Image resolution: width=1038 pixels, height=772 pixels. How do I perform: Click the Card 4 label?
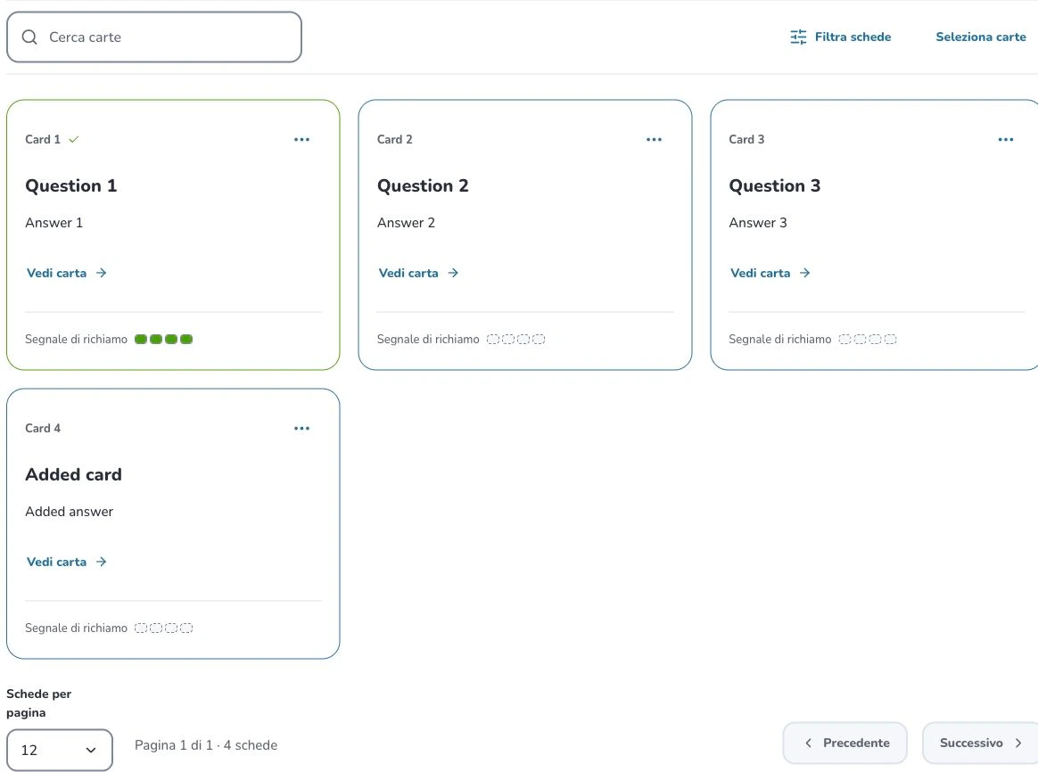43,429
